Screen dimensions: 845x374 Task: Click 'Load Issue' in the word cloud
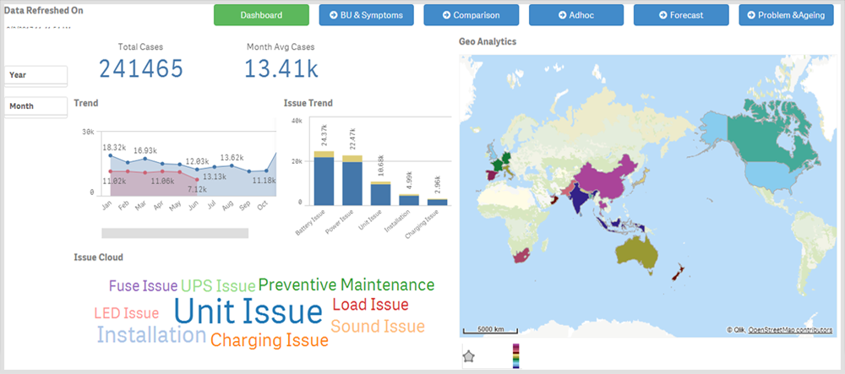[371, 305]
